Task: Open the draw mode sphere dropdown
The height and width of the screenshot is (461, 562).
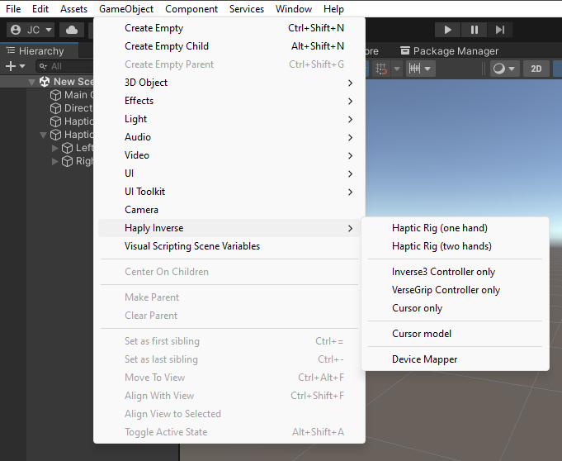Action: tap(504, 69)
